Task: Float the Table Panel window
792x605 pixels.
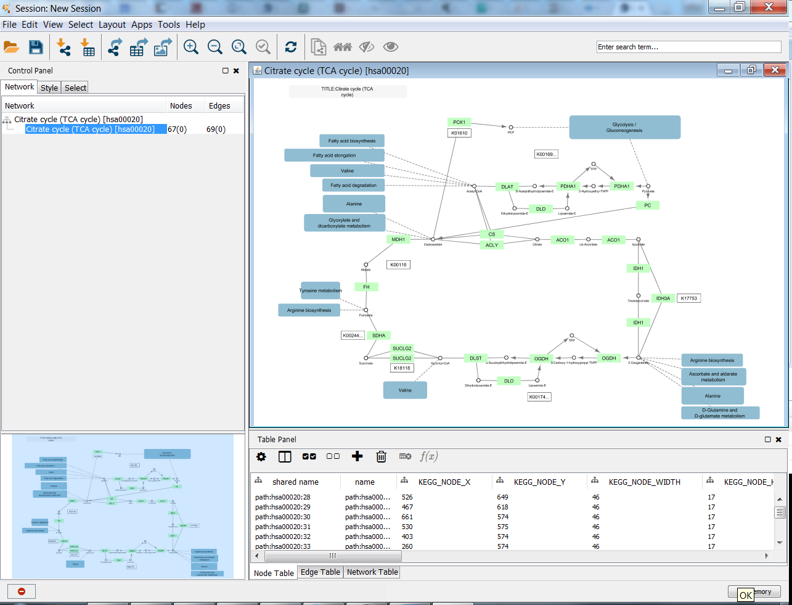Action: 768,440
